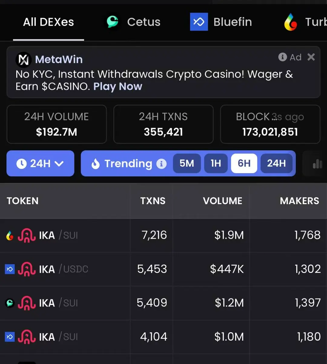Image resolution: width=327 pixels, height=364 pixels.
Task: Switch to the All DEXes tab
Action: [48, 22]
